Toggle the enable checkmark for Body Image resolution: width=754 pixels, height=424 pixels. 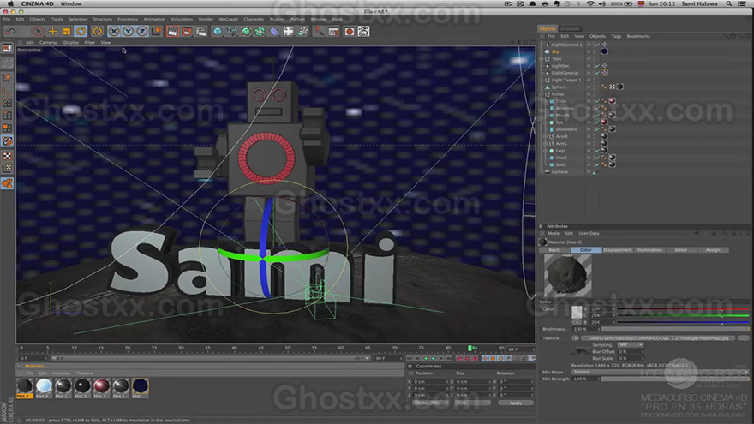597,164
